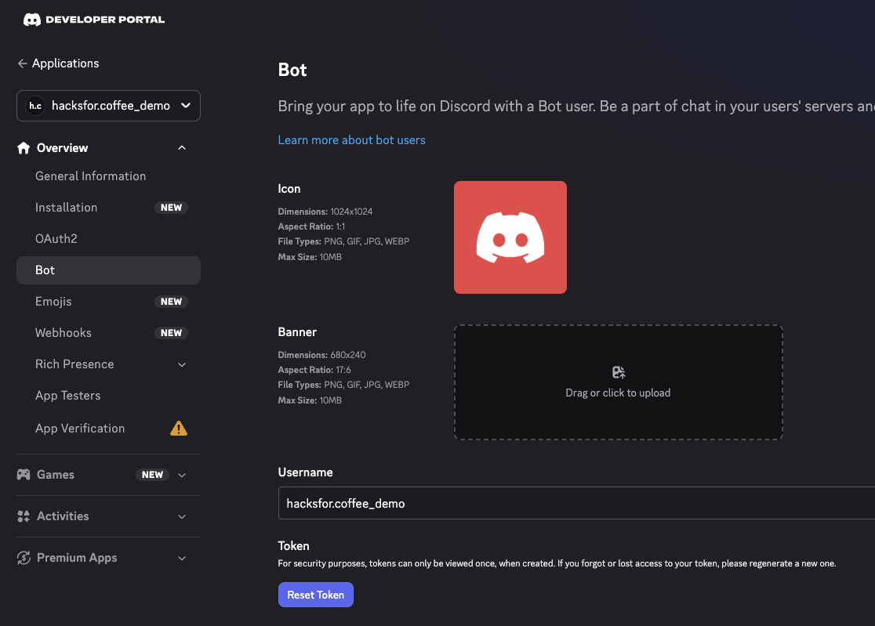Click the NEW badge beside Webhooks
The width and height of the screenshot is (875, 626).
point(172,333)
